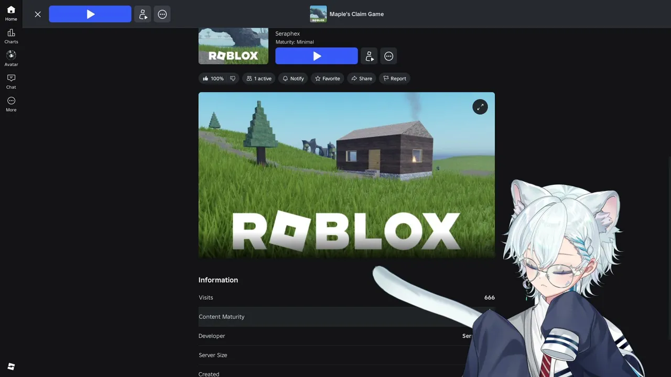Screen dimensions: 671x377
Task: Visit the developer Seraphex's profile link
Action: [288, 34]
